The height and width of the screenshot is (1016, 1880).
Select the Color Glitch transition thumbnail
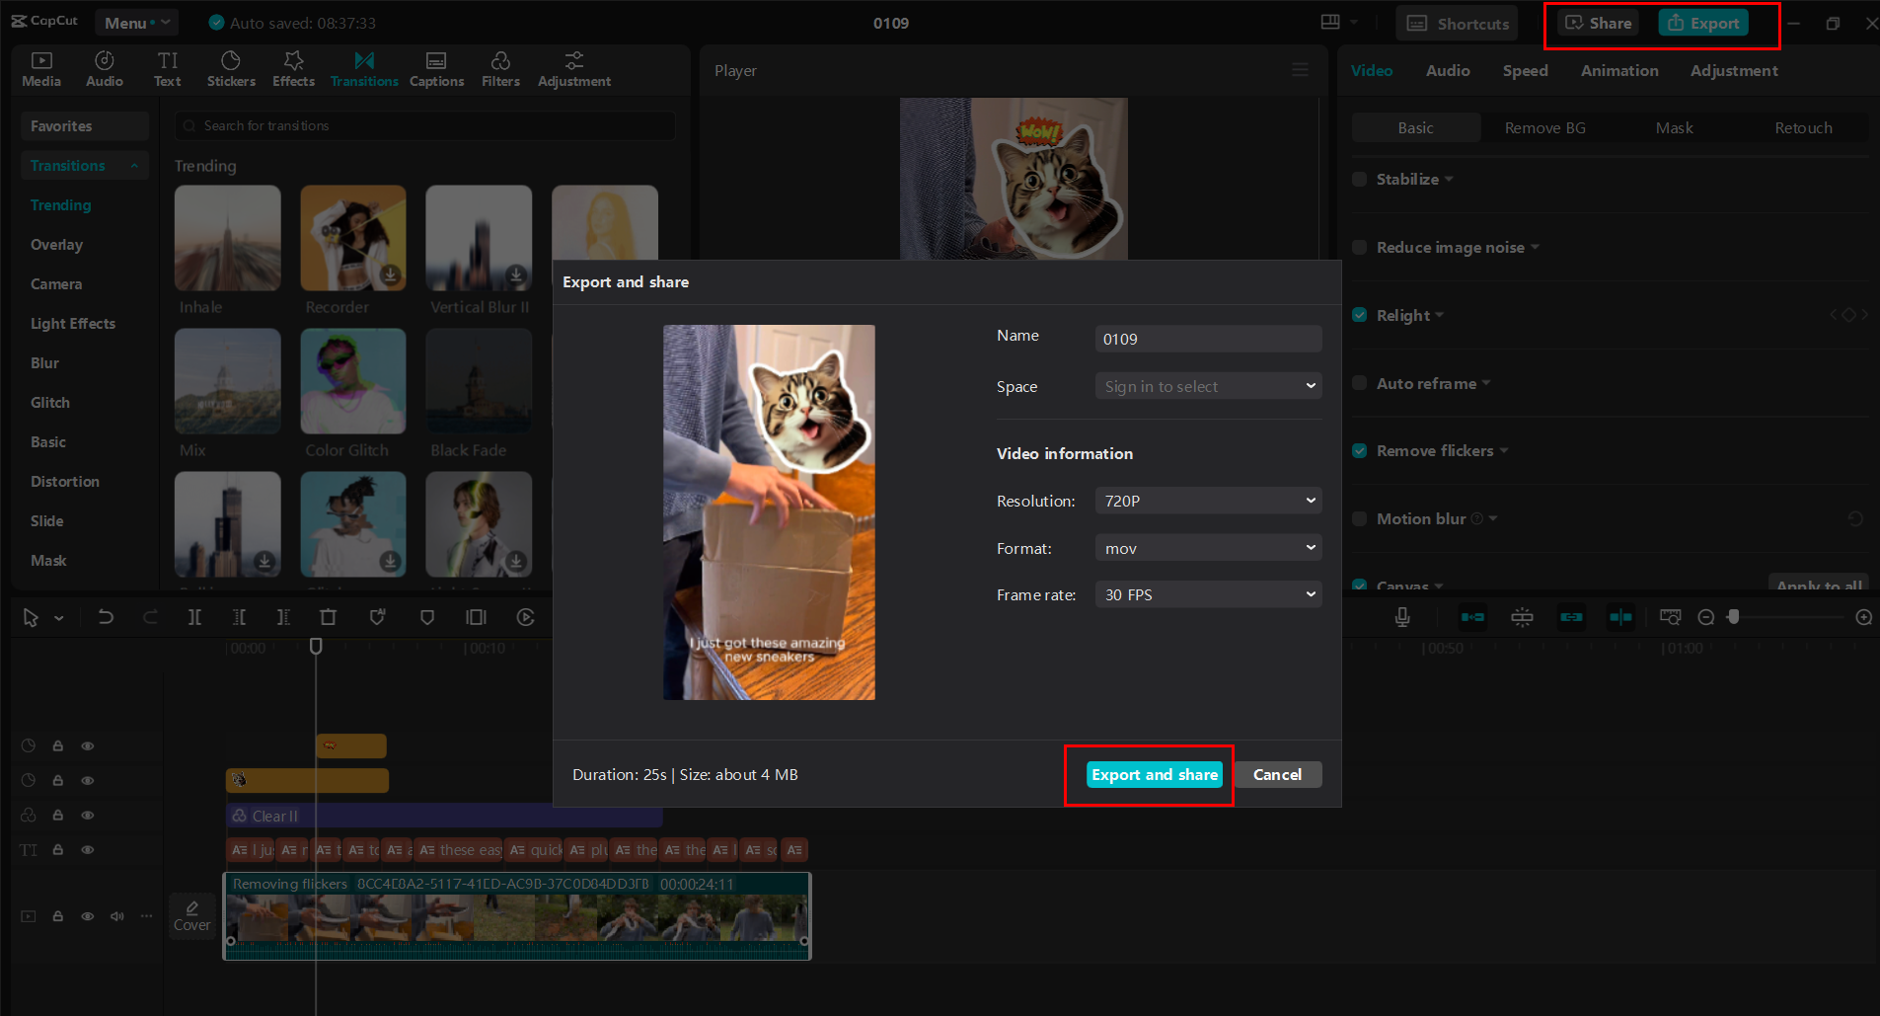[352, 381]
